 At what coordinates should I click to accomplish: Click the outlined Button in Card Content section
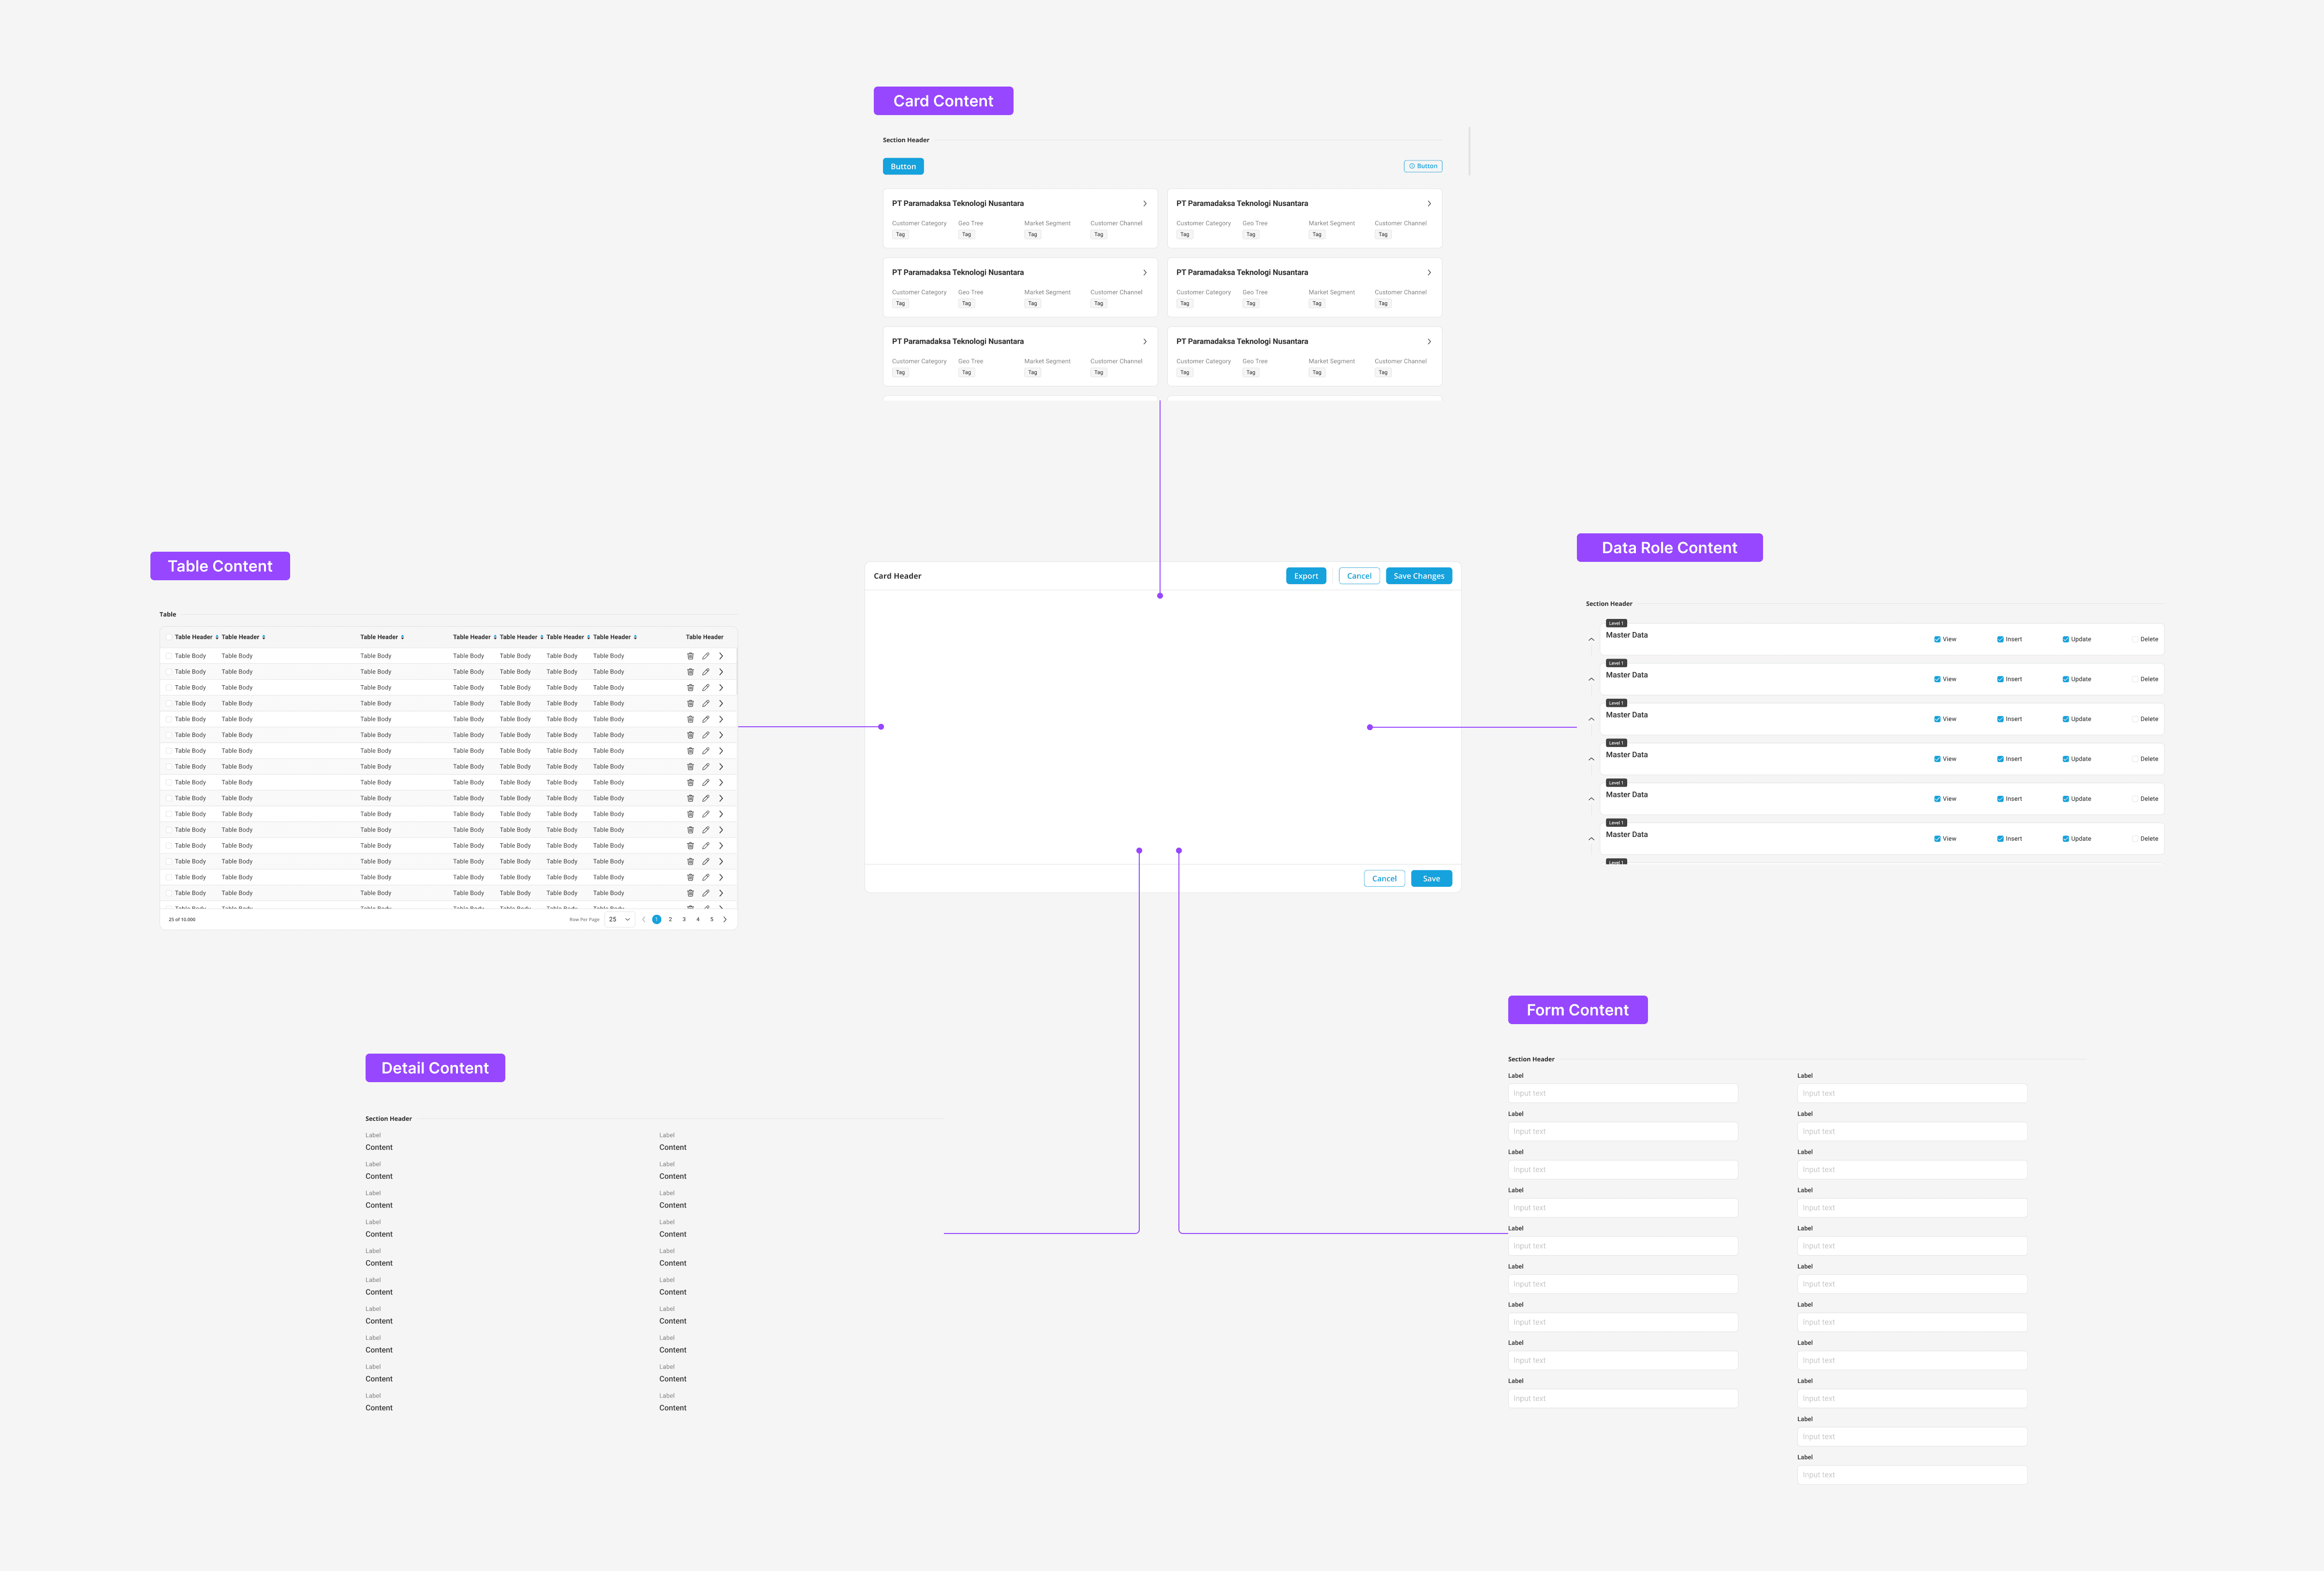click(1422, 166)
